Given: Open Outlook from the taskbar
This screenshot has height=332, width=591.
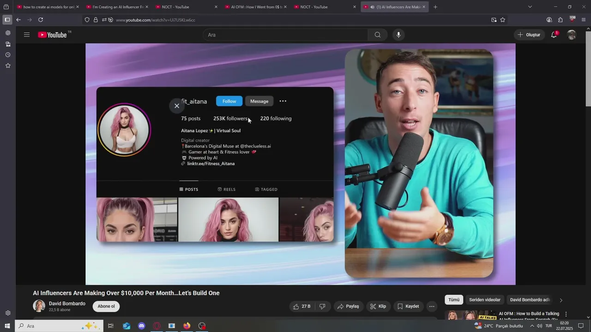Looking at the screenshot, I should [x=127, y=326].
